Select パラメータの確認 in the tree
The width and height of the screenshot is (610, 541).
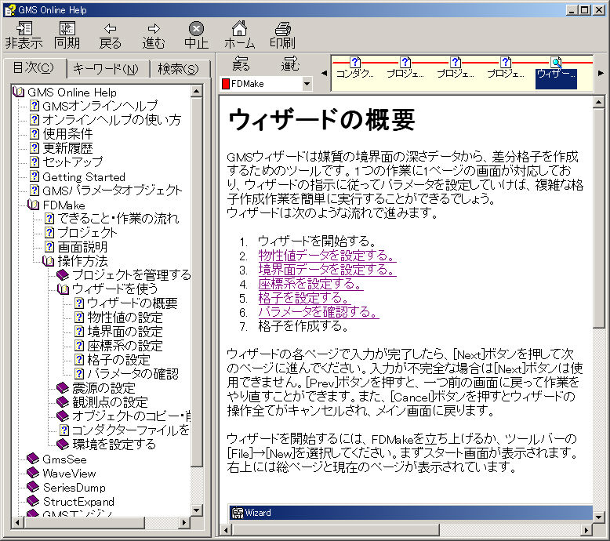click(x=133, y=373)
